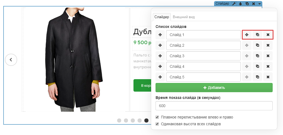Switch to the Внешний вид tab
This screenshot has width=283, height=135.
[x=184, y=17]
